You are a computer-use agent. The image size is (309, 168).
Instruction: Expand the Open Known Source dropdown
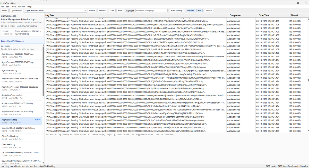[55, 11]
